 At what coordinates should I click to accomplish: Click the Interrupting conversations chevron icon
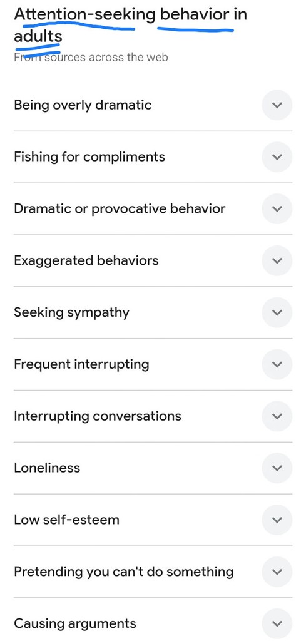coord(277,416)
